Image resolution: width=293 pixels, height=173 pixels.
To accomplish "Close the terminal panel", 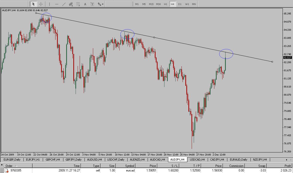I will (x=2, y=165).
